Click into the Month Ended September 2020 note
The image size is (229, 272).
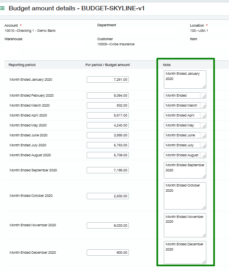click(185, 170)
